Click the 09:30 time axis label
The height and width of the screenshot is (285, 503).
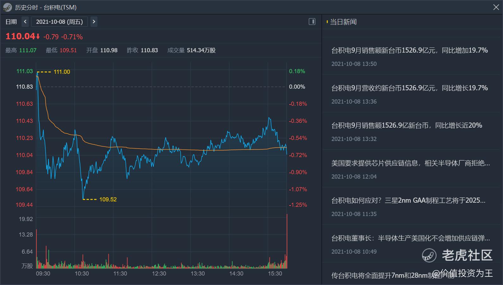[43, 274]
